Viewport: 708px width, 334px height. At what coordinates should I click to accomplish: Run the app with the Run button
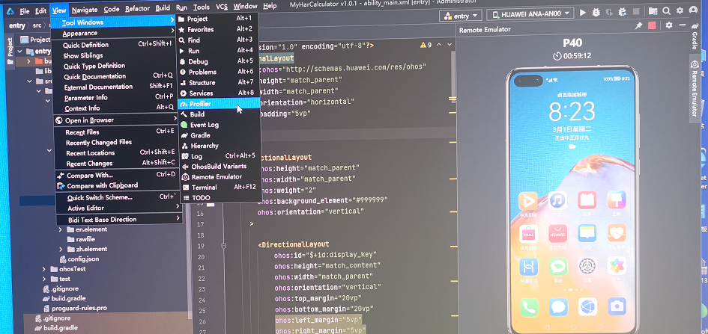point(583,13)
